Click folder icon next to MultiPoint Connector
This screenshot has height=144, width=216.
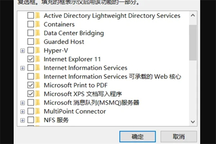pos(37,111)
